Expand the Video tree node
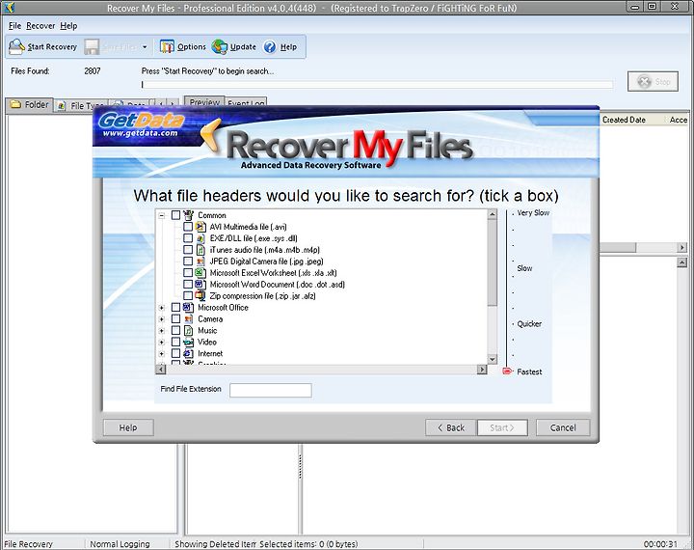Viewport: 694px width, 550px height. [x=162, y=343]
